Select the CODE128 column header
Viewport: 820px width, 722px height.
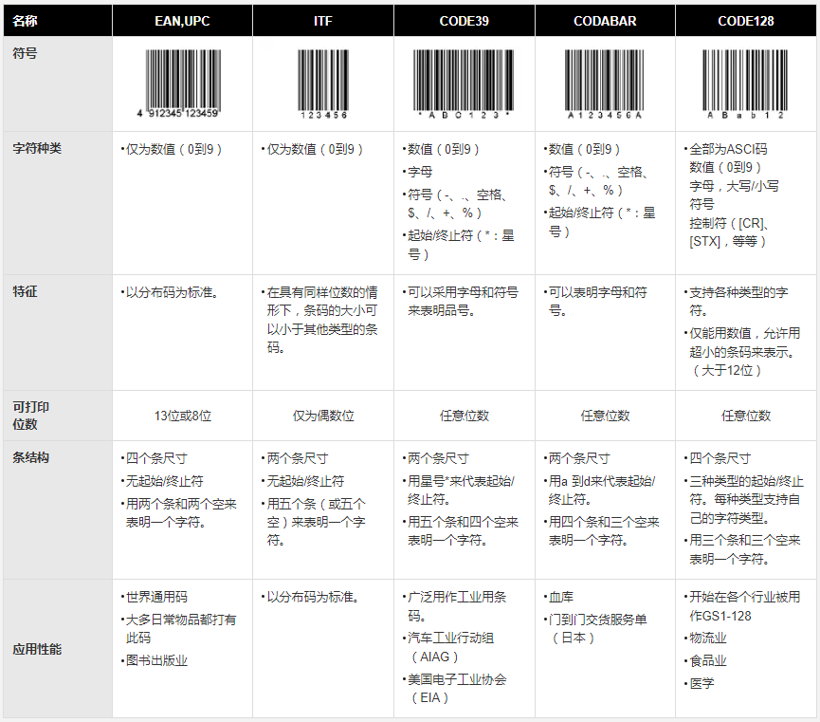click(746, 21)
